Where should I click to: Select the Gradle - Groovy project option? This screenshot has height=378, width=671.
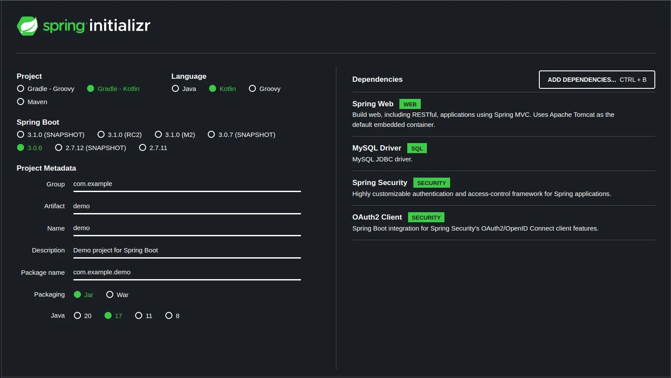click(x=45, y=88)
